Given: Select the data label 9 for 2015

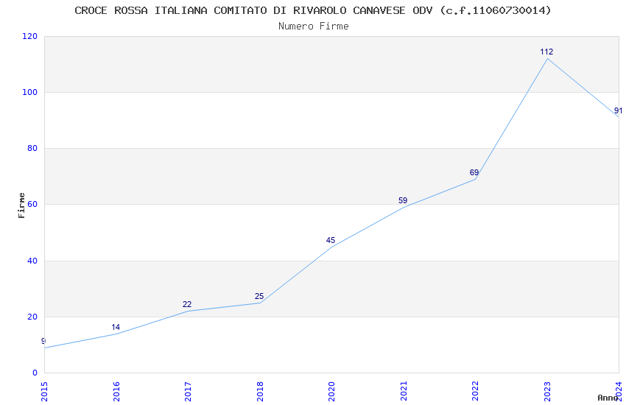Looking at the screenshot, I should pos(43,341).
